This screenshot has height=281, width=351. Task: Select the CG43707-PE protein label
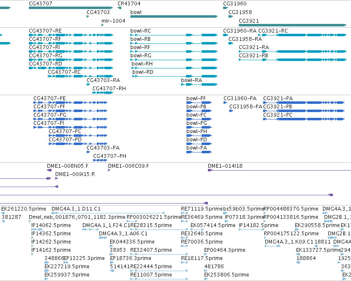(x=49, y=98)
